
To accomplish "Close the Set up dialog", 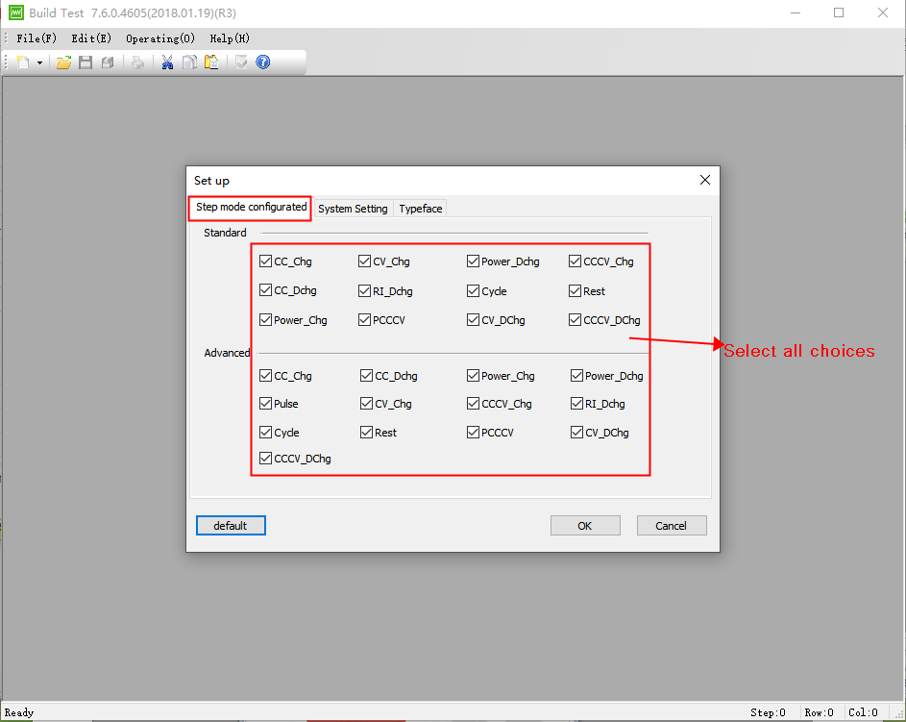I will coord(705,180).
